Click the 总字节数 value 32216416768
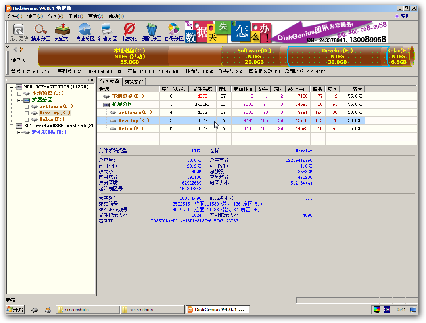This screenshot has height=323, width=426. (x=299, y=160)
